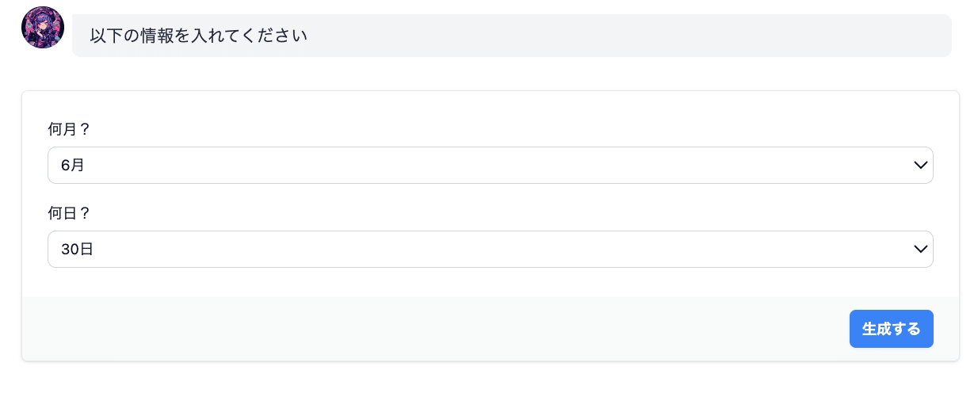Submit the form with the blue generate button
The width and height of the screenshot is (978, 393).
891,329
